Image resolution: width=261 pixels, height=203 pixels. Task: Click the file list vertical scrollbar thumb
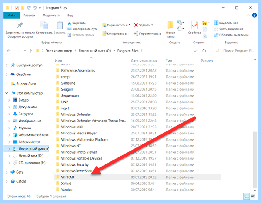click(x=254, y=159)
